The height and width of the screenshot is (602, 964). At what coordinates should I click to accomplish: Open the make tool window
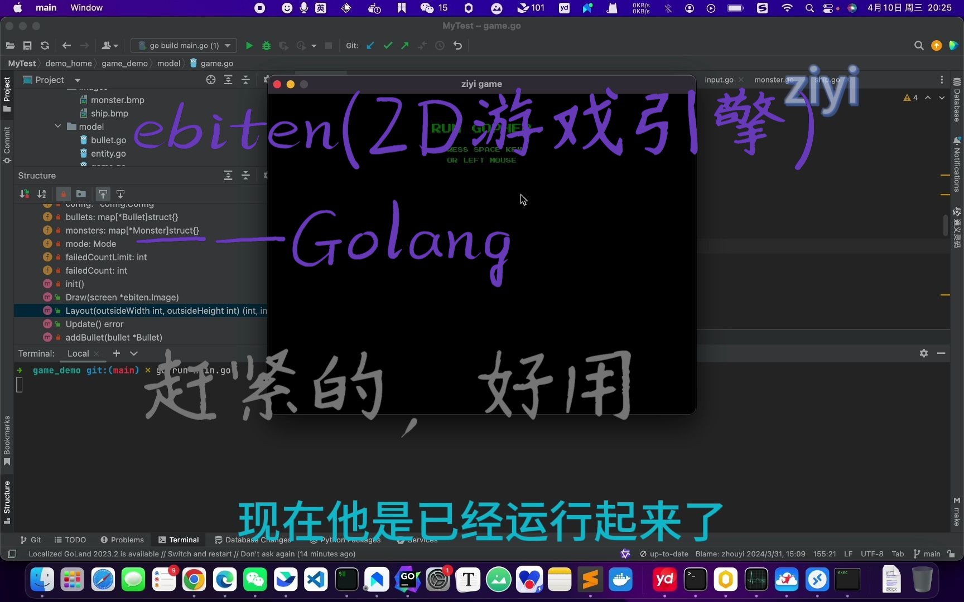[x=957, y=512]
